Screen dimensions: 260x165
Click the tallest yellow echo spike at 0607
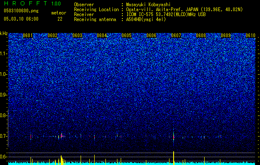tap(174, 158)
